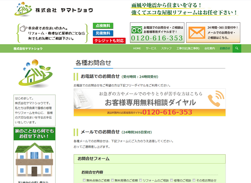This screenshot has height=183, width=251.
Task: Open 工事日記(施工事例) in the navbar
Action: coord(188,48)
